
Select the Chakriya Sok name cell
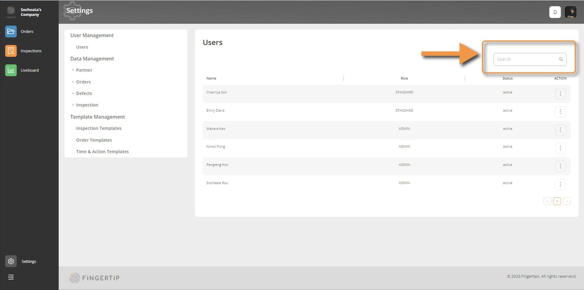[x=218, y=93]
